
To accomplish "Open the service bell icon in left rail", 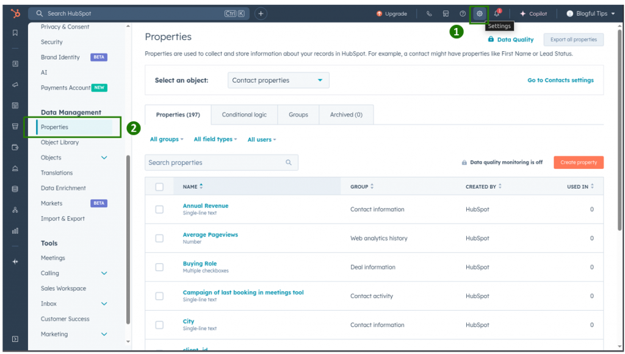I will (x=15, y=168).
